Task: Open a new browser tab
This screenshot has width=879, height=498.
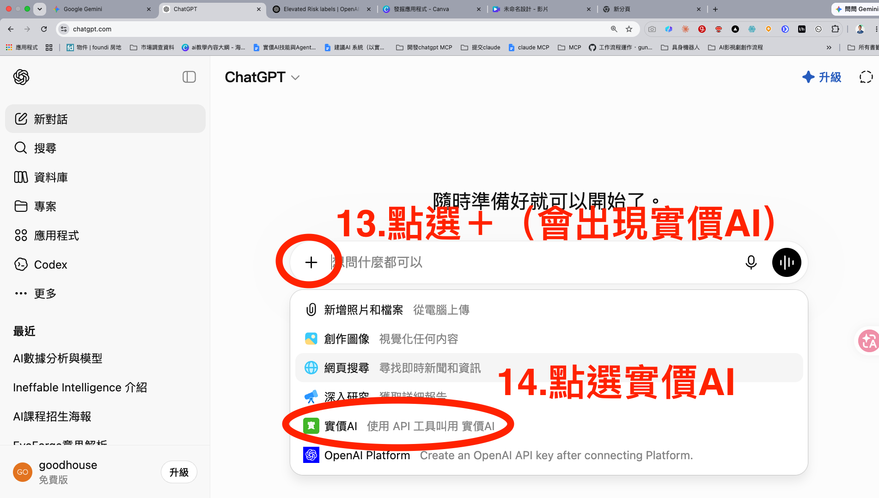Action: (715, 9)
